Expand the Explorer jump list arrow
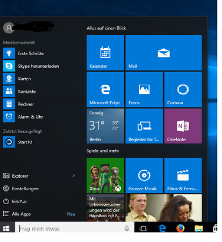 [x=74, y=176]
